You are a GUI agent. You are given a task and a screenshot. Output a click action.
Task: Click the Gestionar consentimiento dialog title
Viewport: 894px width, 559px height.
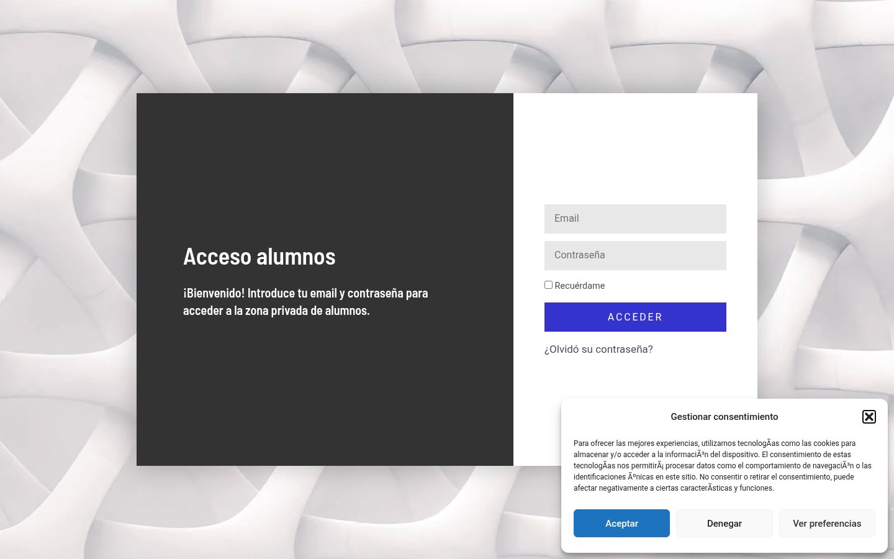(x=724, y=417)
